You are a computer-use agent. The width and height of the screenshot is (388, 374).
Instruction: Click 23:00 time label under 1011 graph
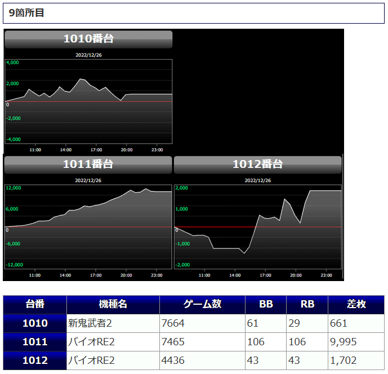[x=157, y=275]
